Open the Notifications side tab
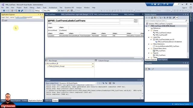This screenshot has height=108, width=193. tap(191, 17)
